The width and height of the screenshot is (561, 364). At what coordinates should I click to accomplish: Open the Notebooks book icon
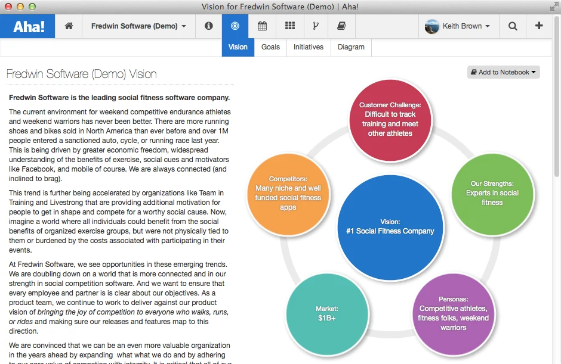pyautogui.click(x=342, y=26)
